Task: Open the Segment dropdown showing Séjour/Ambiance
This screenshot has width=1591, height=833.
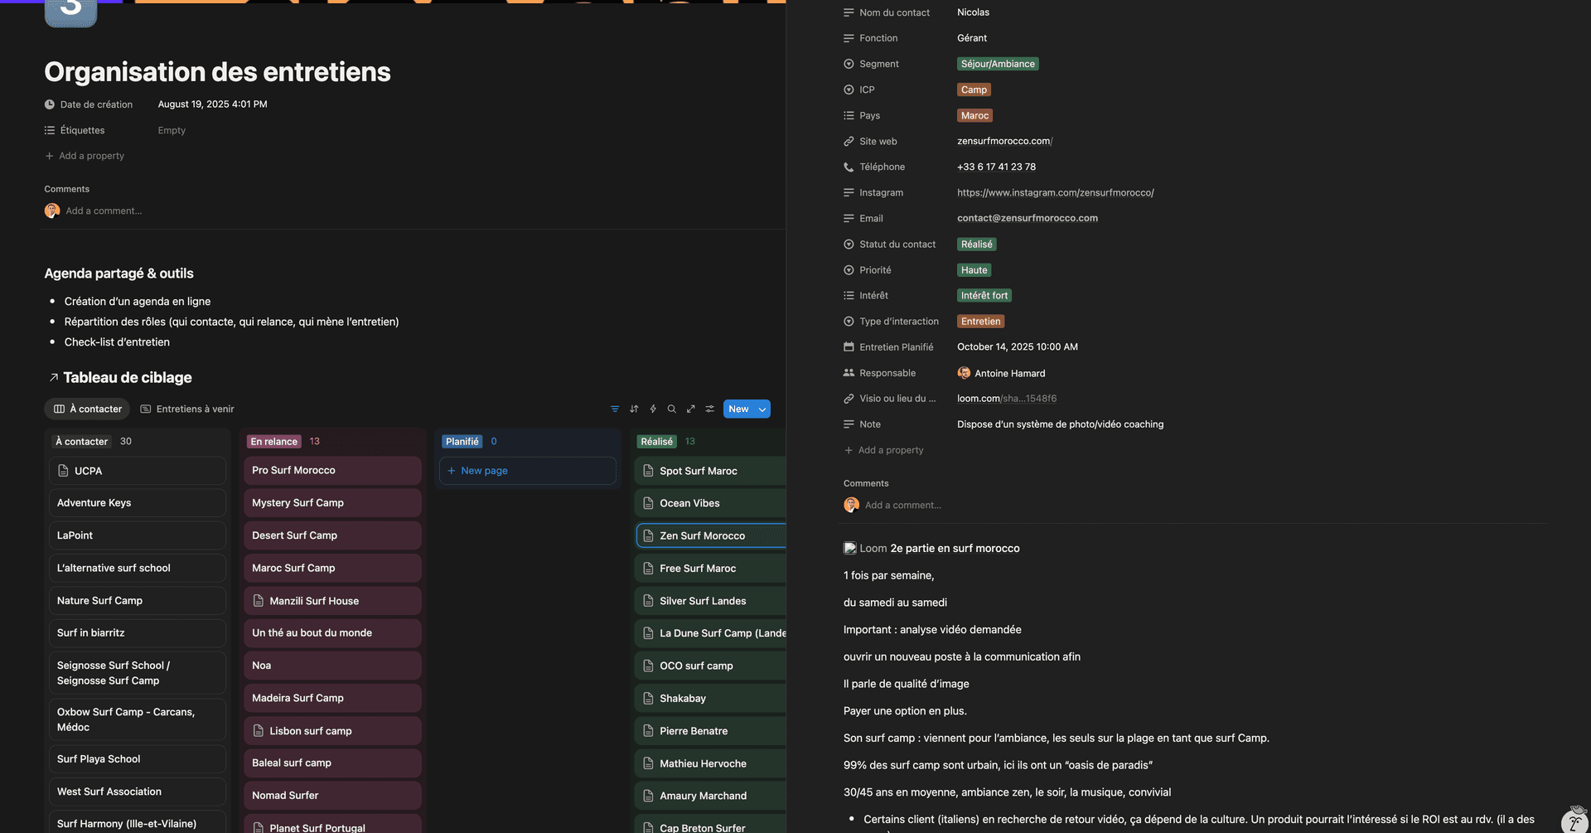Action: 998,64
